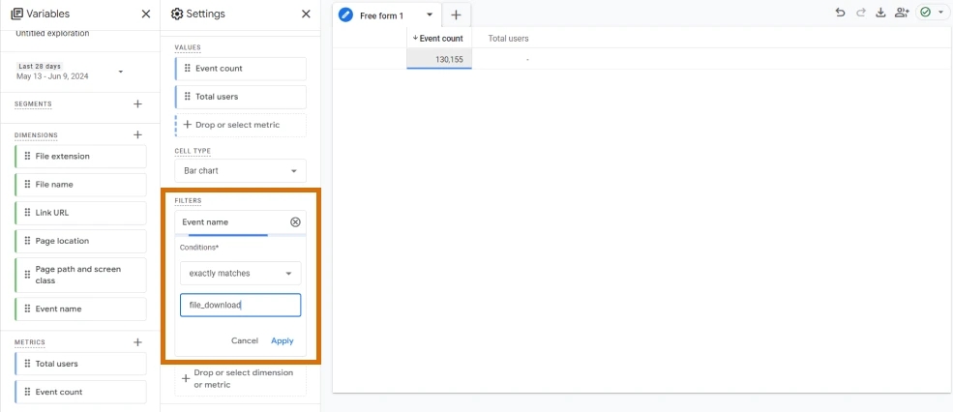Click Total users value in Settings
Viewport: 953px width, 412px height.
click(x=240, y=97)
